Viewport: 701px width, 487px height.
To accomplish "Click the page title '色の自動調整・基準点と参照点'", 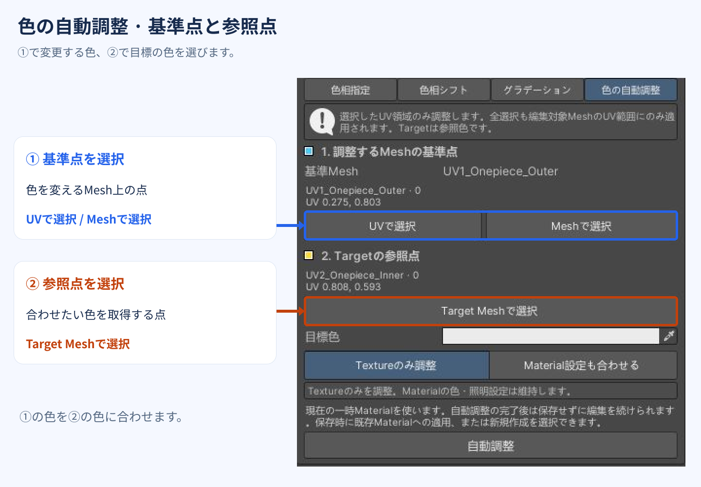I will 148,26.
